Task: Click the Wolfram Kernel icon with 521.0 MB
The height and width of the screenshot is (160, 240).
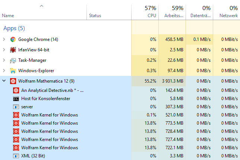Action: (16, 115)
